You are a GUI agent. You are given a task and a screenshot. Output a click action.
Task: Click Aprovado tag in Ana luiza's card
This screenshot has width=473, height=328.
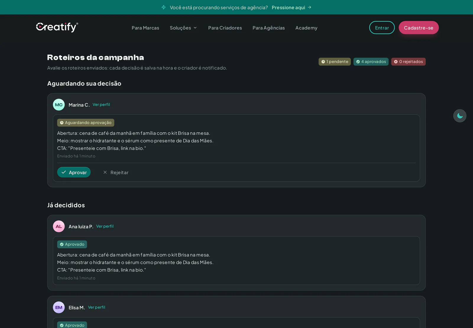[72, 244]
